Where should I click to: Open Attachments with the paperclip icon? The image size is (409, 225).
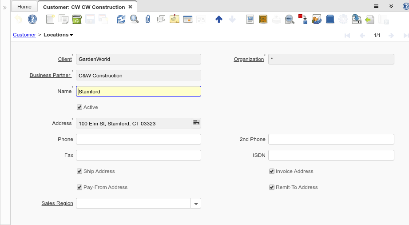[x=148, y=19]
